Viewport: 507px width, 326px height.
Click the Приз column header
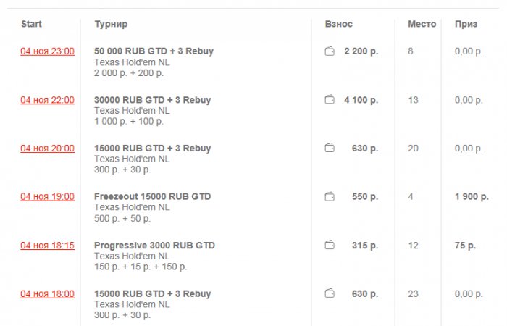click(466, 25)
